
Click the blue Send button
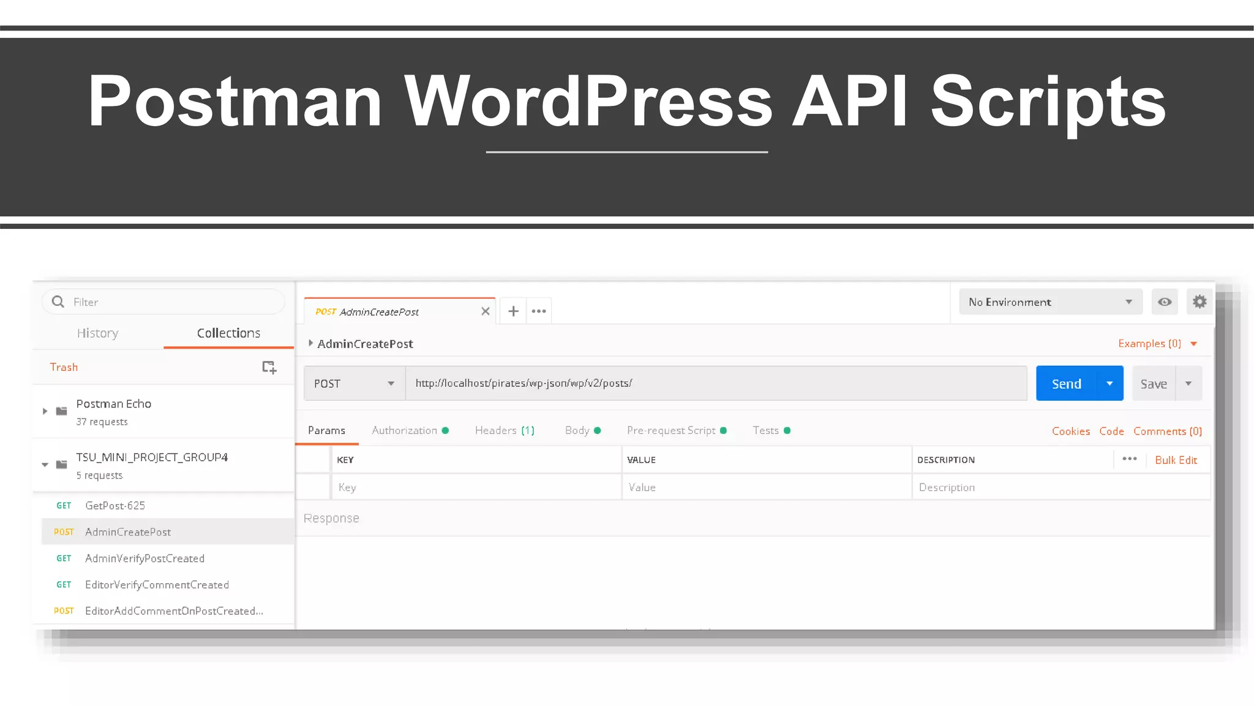point(1067,384)
